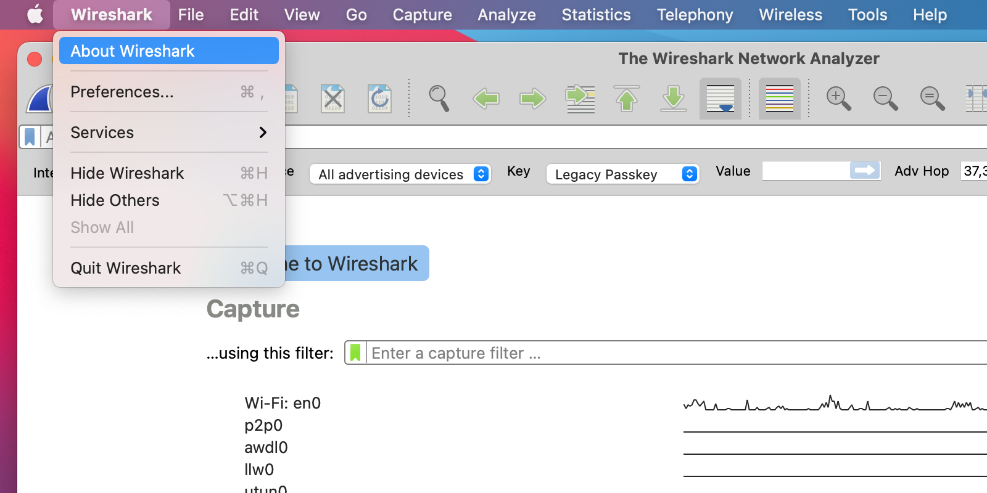Viewport: 987px width, 493px height.
Task: Zoom in with the plus magnifier icon
Action: [838, 99]
